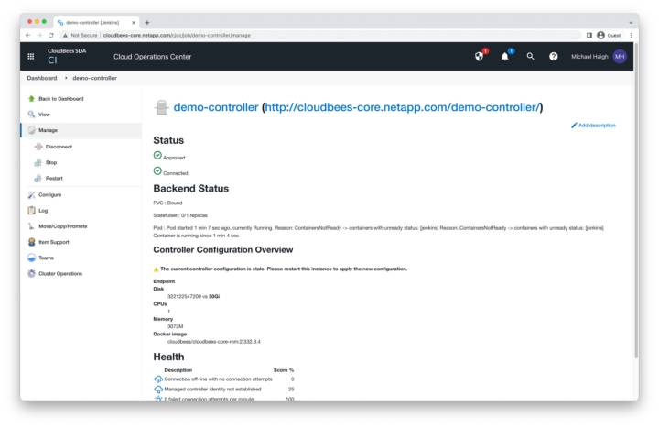Viewport: 659px width, 428px height.
Task: Open the View sidebar item
Action: click(x=44, y=115)
